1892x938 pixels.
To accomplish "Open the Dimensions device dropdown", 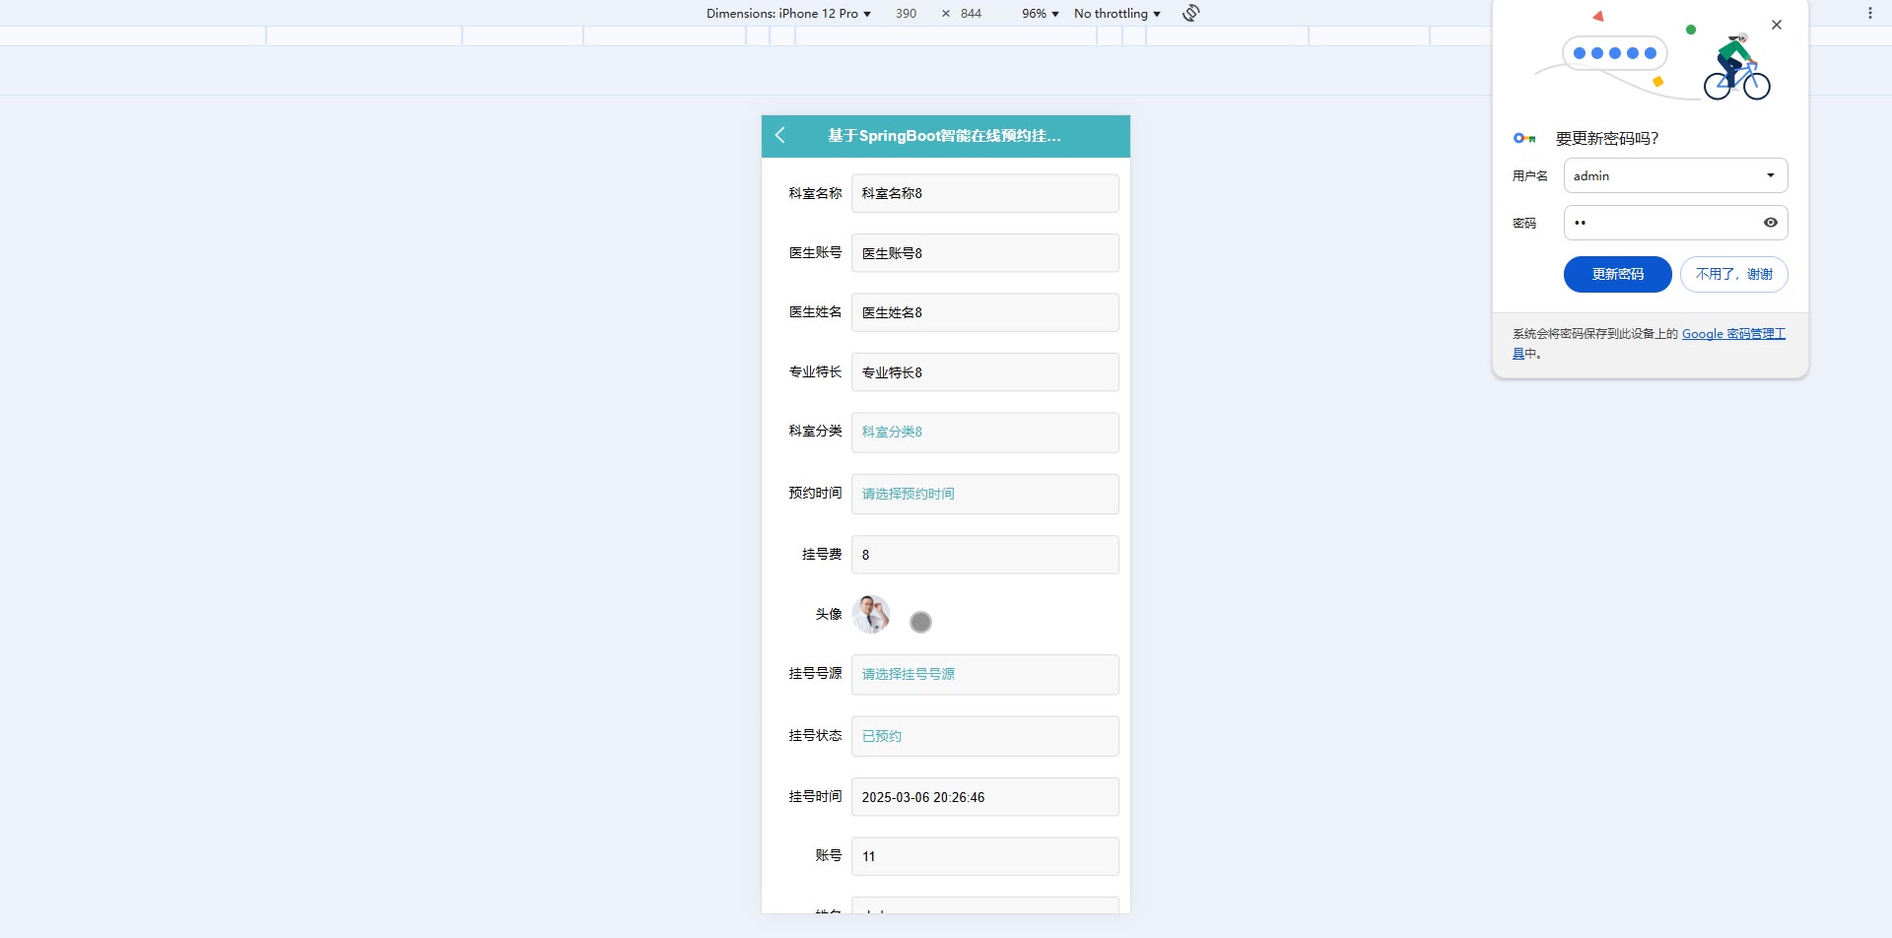I will (788, 13).
